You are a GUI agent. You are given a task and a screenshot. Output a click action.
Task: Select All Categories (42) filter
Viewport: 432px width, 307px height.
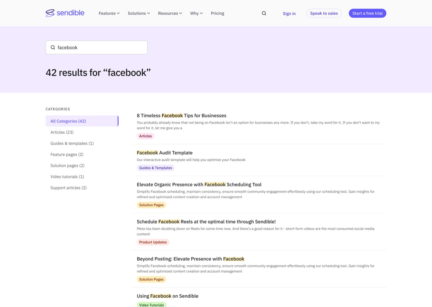(x=82, y=121)
